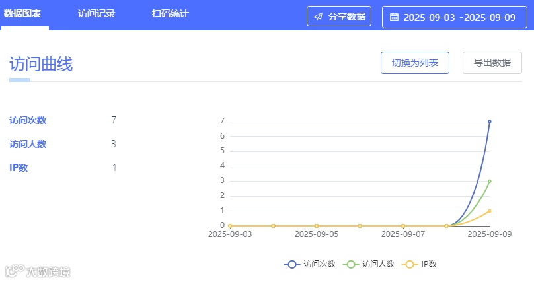Switch to the 访问记录 tab
The width and height of the screenshot is (534, 282).
click(x=96, y=13)
